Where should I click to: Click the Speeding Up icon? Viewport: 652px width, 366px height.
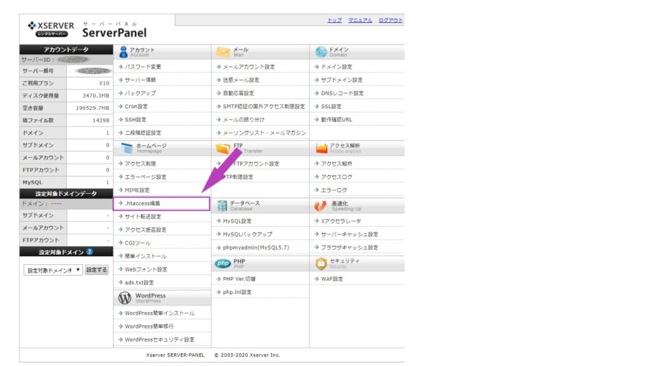tap(321, 205)
